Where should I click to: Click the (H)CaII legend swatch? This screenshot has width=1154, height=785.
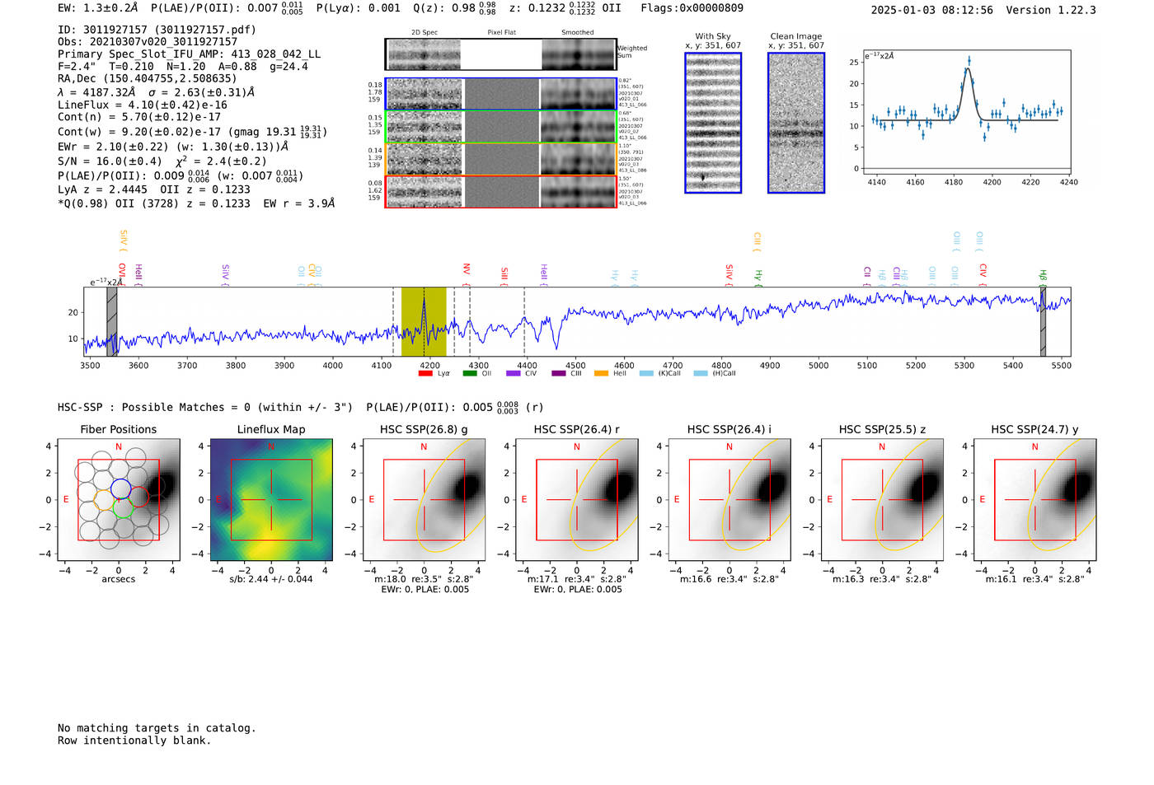click(701, 373)
